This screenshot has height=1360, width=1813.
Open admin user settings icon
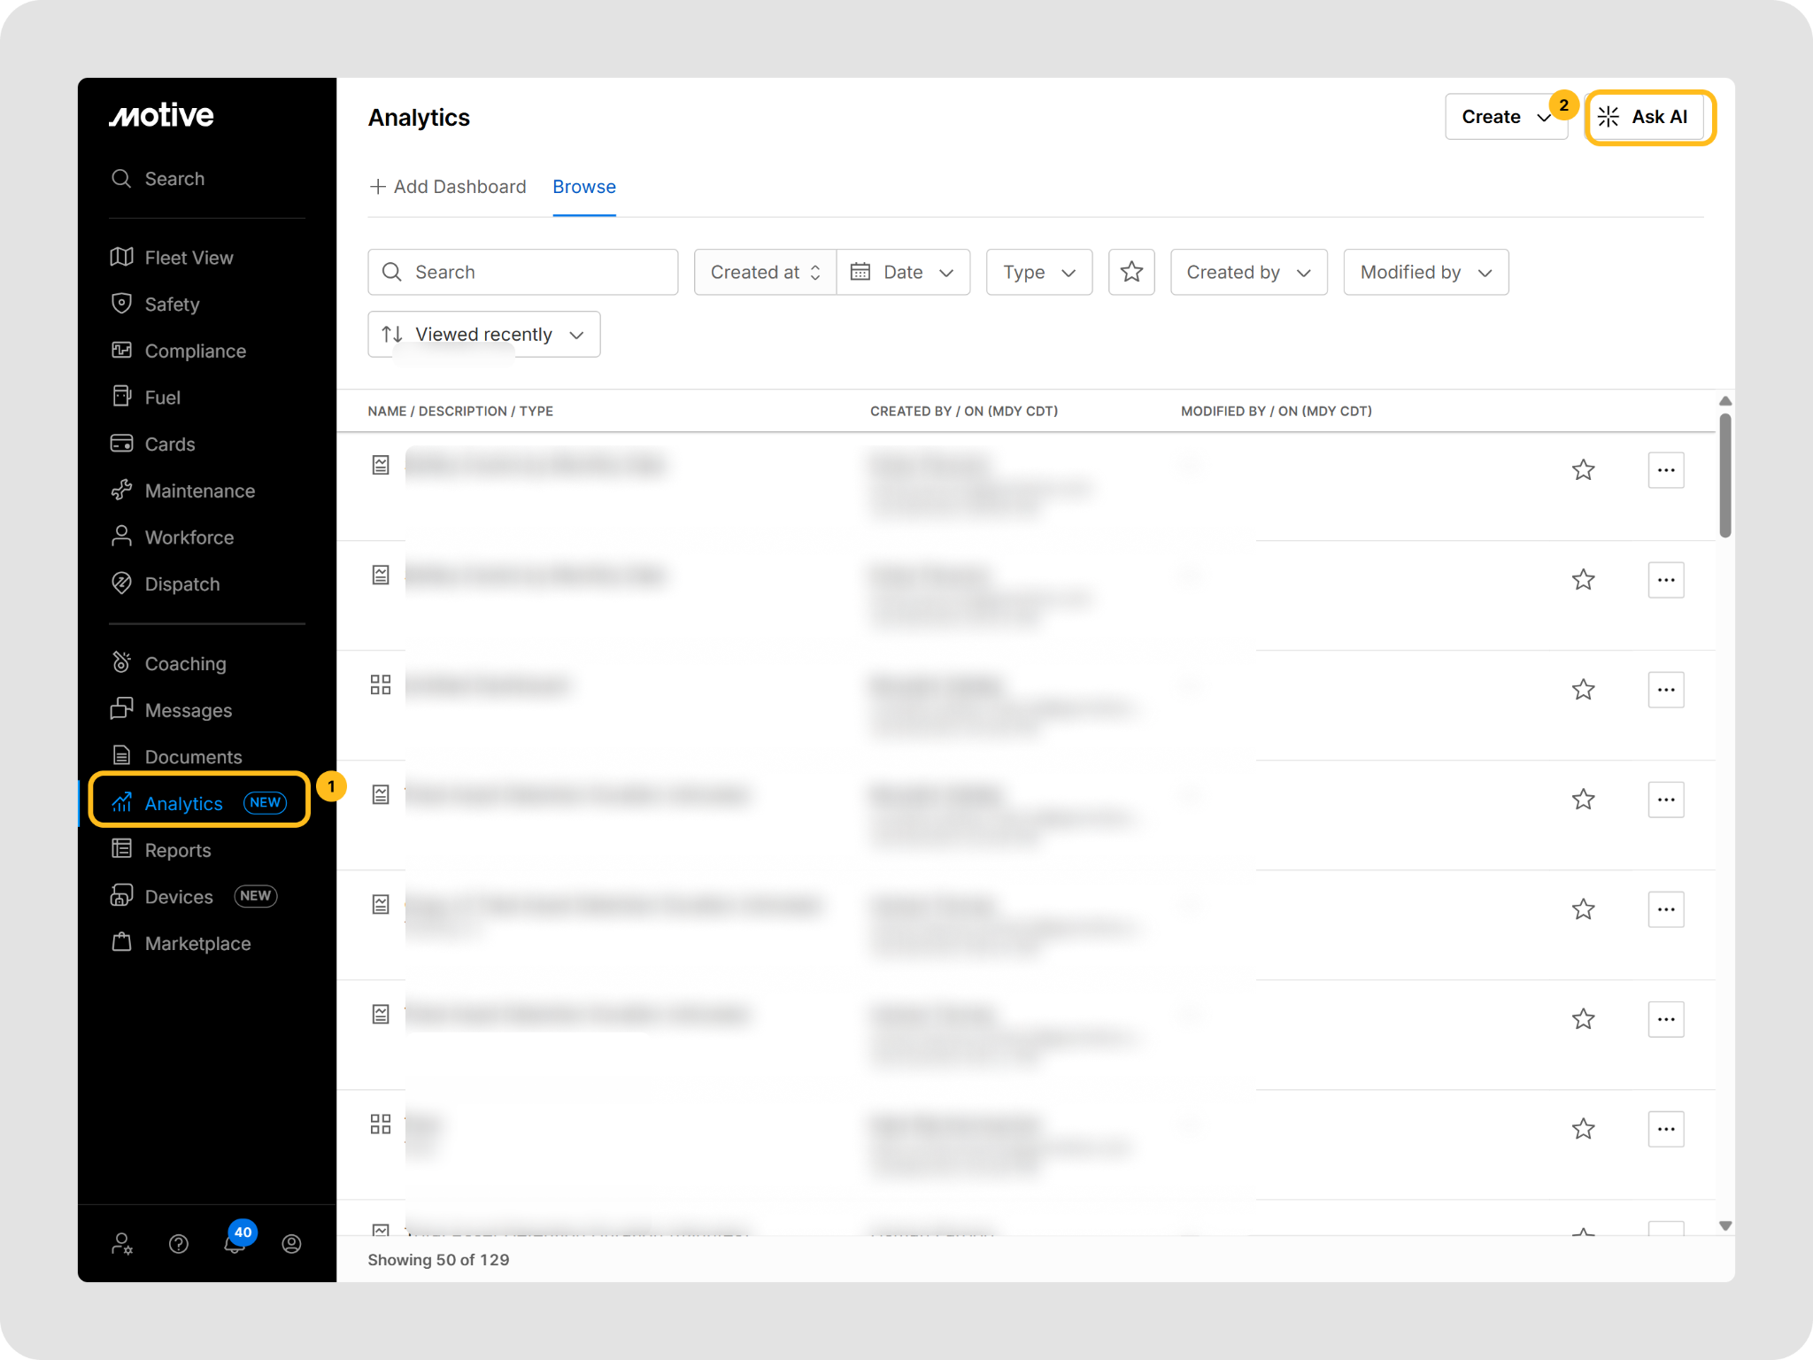[122, 1244]
